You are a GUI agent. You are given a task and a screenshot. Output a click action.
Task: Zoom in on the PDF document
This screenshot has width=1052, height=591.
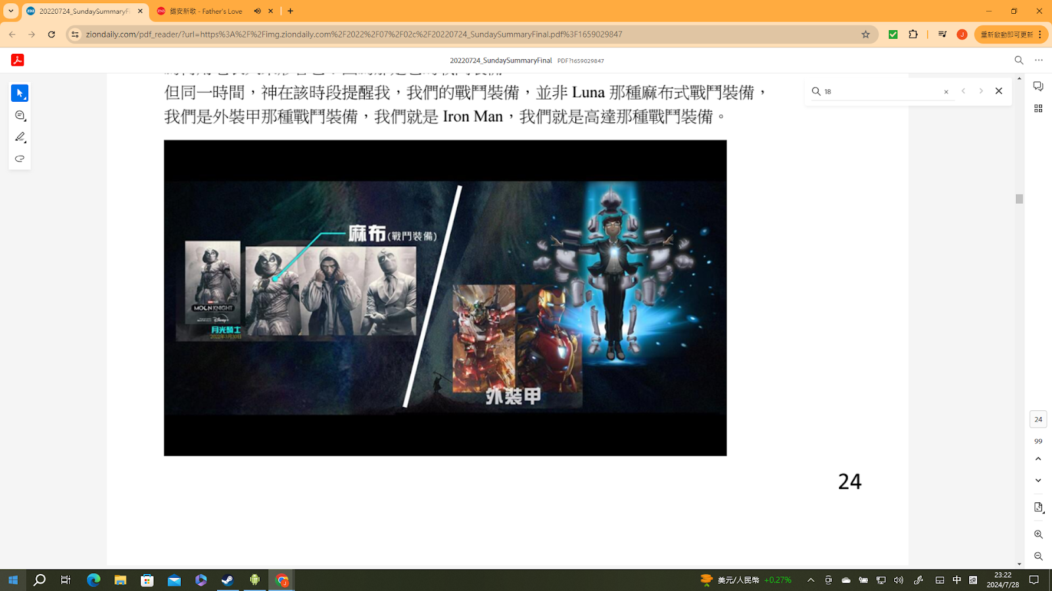[x=1038, y=535]
